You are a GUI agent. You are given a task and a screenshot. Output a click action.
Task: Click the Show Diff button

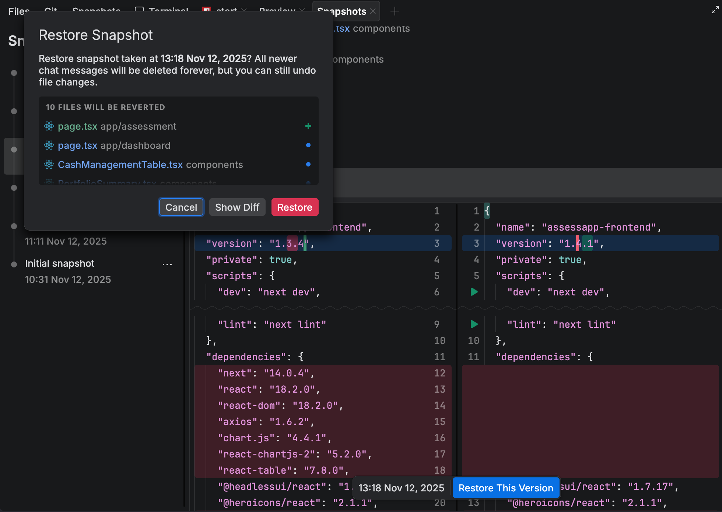pos(237,207)
